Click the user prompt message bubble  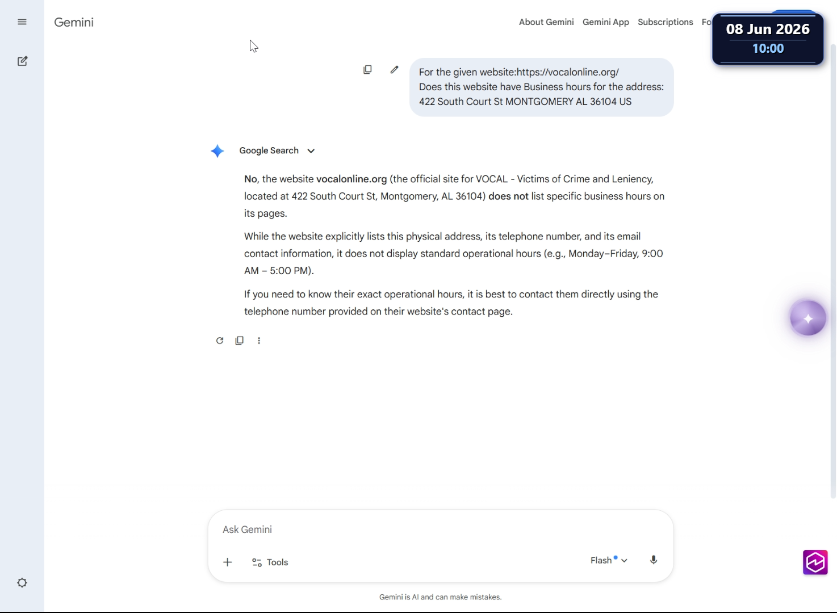(542, 87)
